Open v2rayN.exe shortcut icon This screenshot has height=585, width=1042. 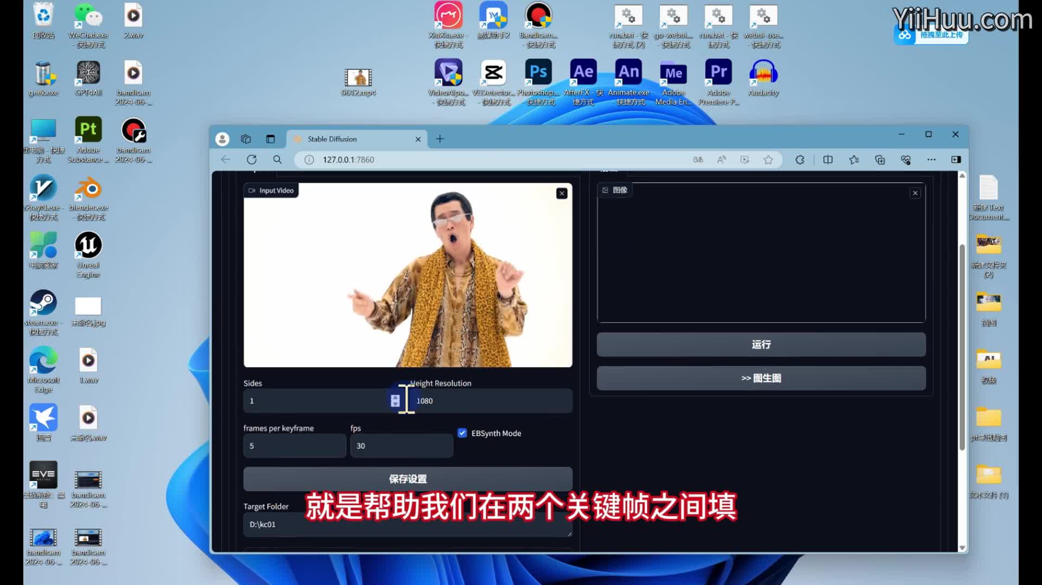pos(43,198)
